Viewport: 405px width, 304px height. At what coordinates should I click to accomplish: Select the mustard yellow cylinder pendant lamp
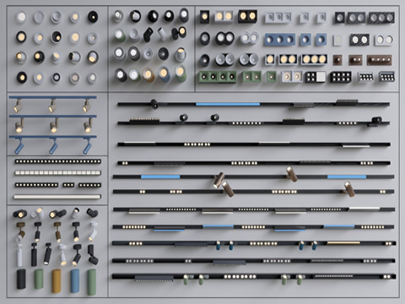57,281
